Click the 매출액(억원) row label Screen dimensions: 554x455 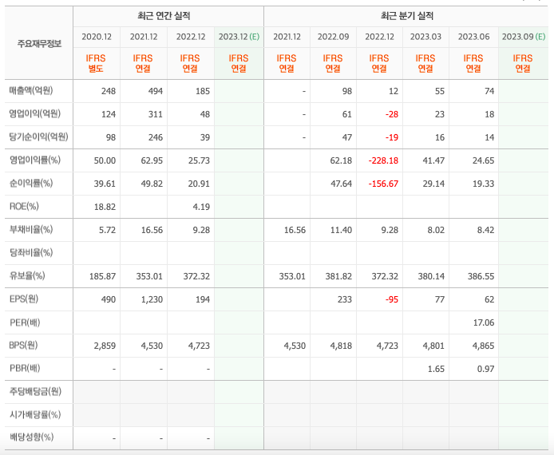click(31, 91)
